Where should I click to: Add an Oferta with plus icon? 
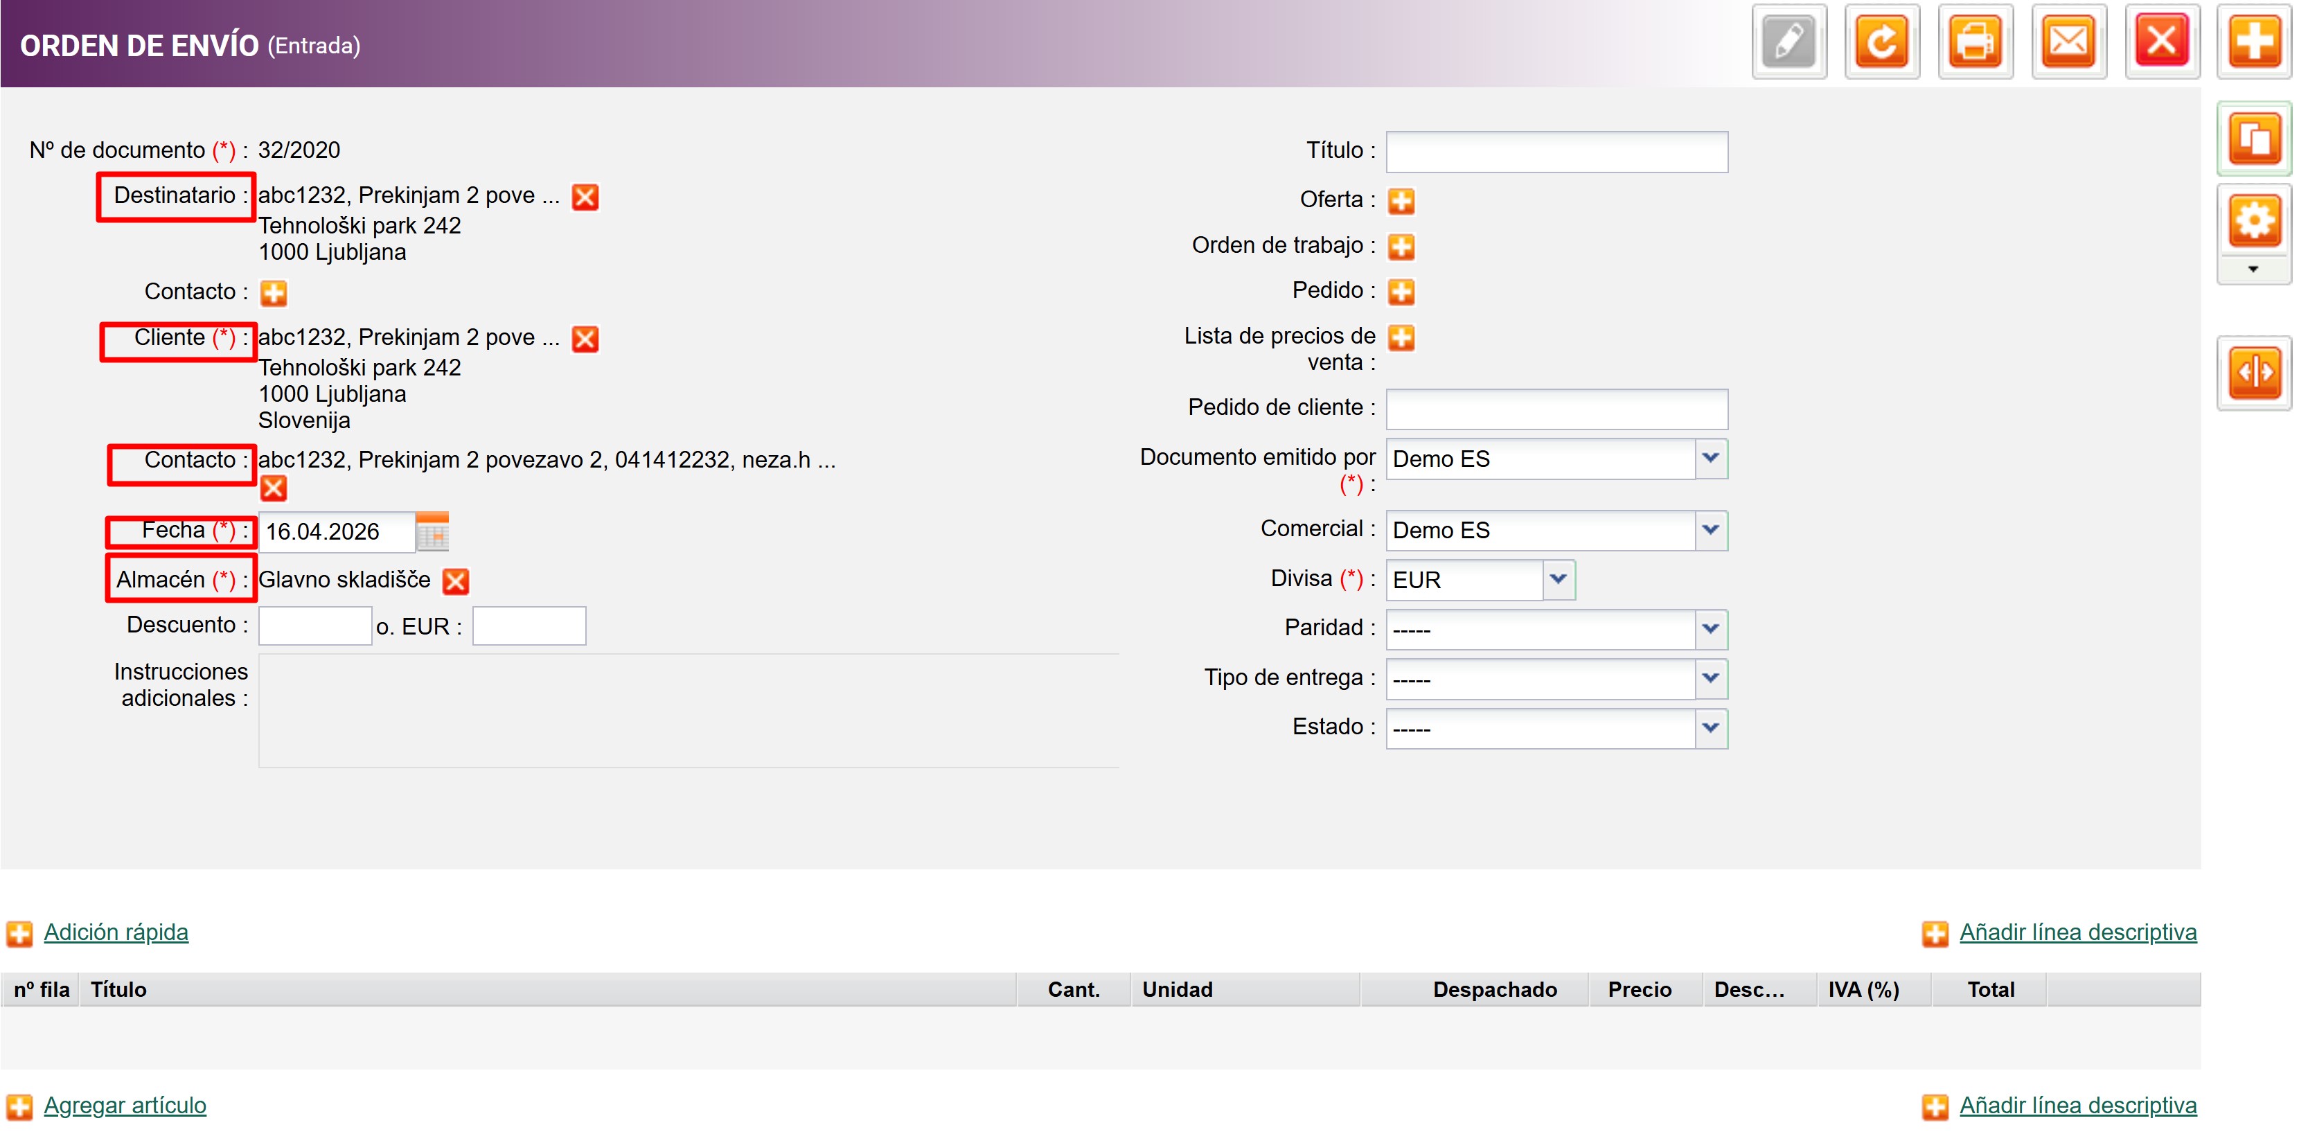tap(1401, 201)
